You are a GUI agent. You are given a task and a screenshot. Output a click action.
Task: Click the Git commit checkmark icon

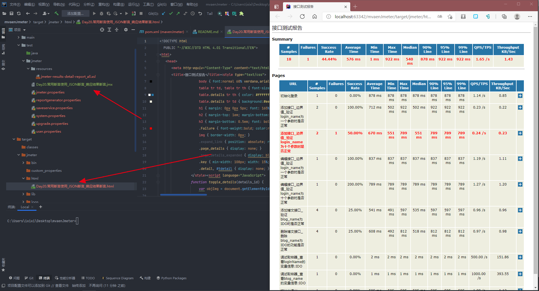pos(171,13)
